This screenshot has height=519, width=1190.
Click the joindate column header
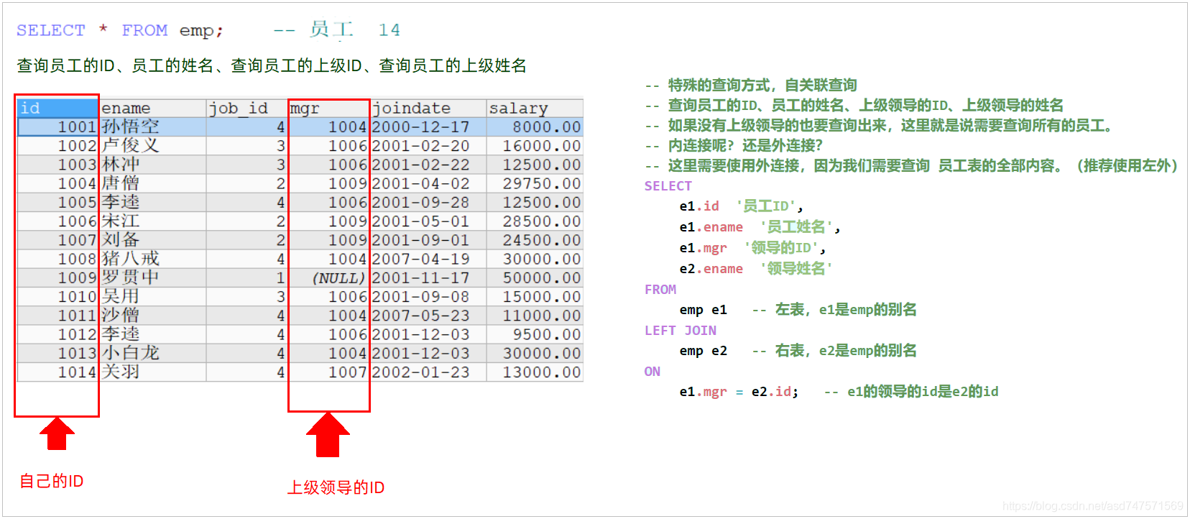coord(428,108)
